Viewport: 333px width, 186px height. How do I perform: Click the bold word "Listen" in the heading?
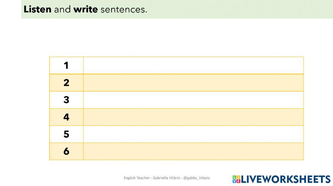[x=37, y=9]
